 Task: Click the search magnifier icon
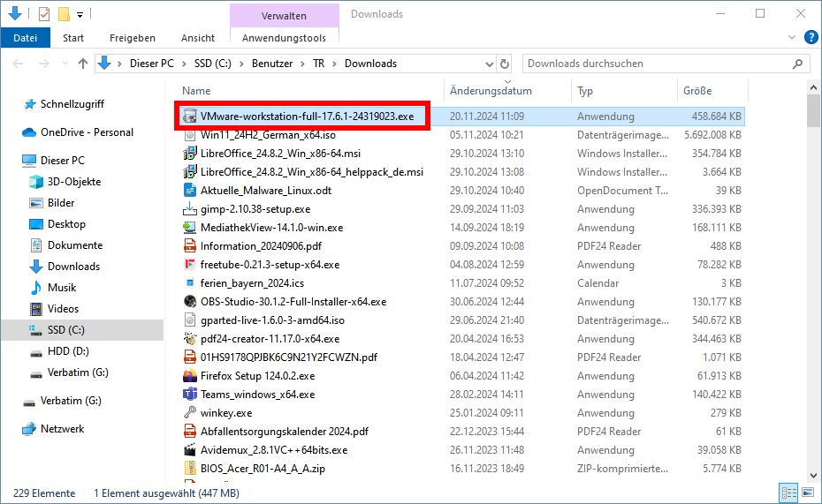coord(797,64)
